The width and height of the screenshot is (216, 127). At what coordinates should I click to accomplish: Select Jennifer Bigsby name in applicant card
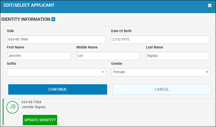[x=34, y=107]
